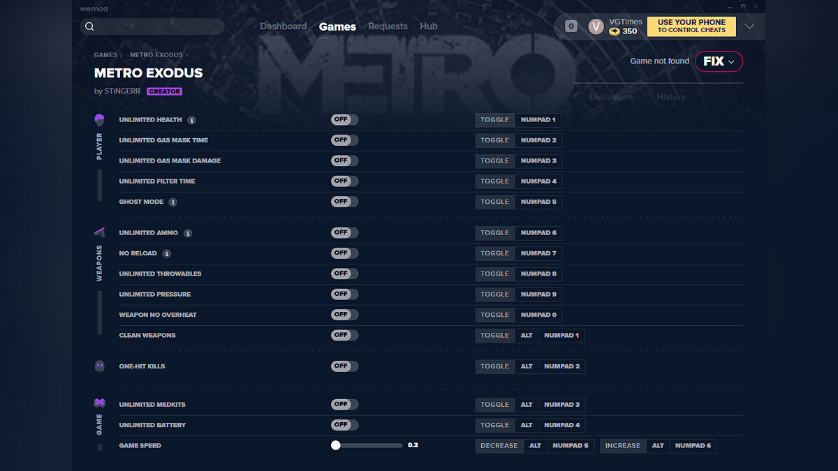Toggle Unlimited Pressure switch
The width and height of the screenshot is (838, 471).
point(345,294)
